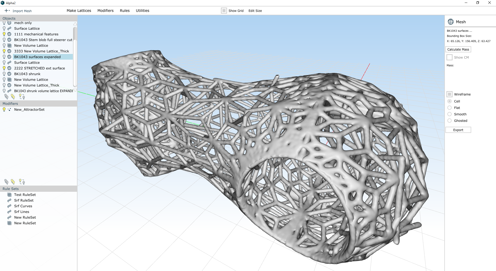
Task: Click the Import Mesh plus icon
Action: [x=6, y=11]
